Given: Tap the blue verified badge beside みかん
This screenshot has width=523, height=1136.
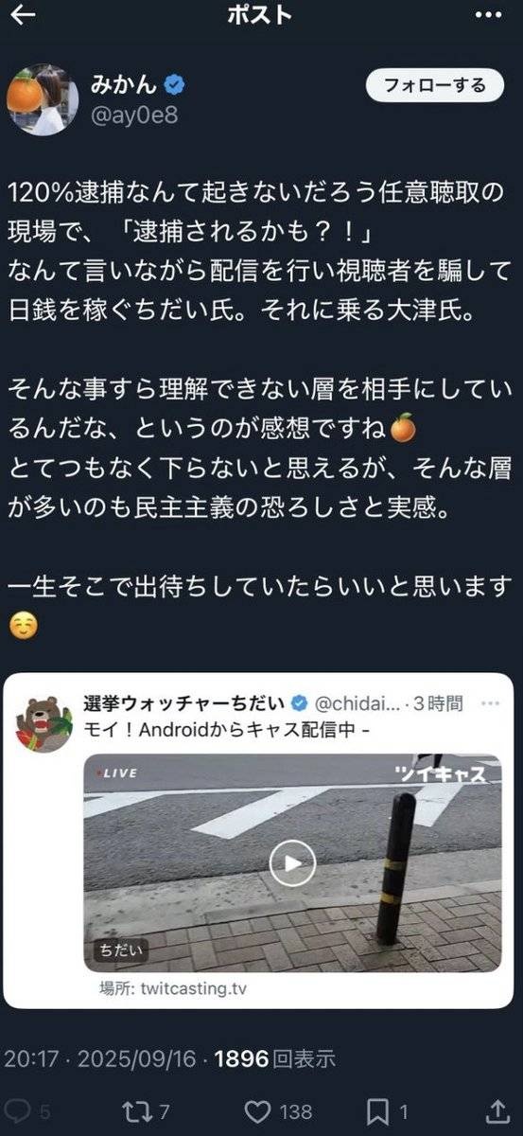Looking at the screenshot, I should pyautogui.click(x=173, y=85).
